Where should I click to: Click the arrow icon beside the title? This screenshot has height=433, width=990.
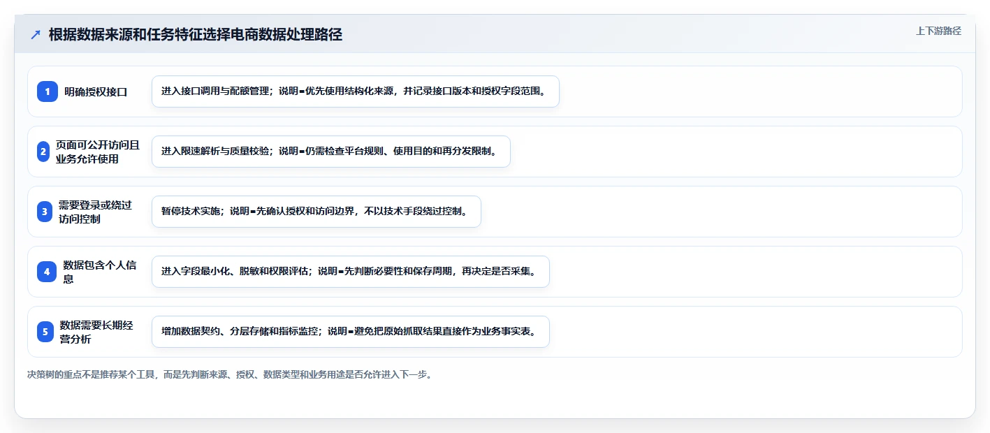coord(36,35)
